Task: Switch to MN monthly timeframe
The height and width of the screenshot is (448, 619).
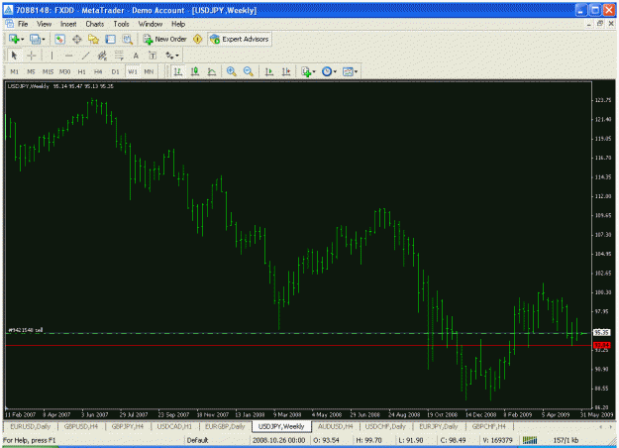Action: [149, 71]
